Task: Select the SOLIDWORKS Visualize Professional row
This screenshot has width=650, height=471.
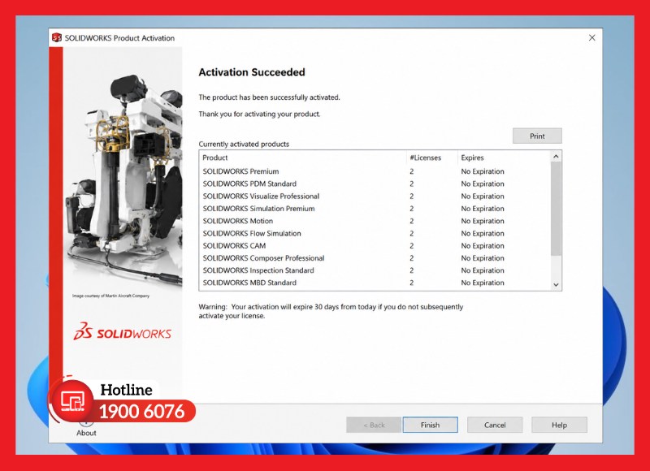Action: pyautogui.click(x=375, y=197)
